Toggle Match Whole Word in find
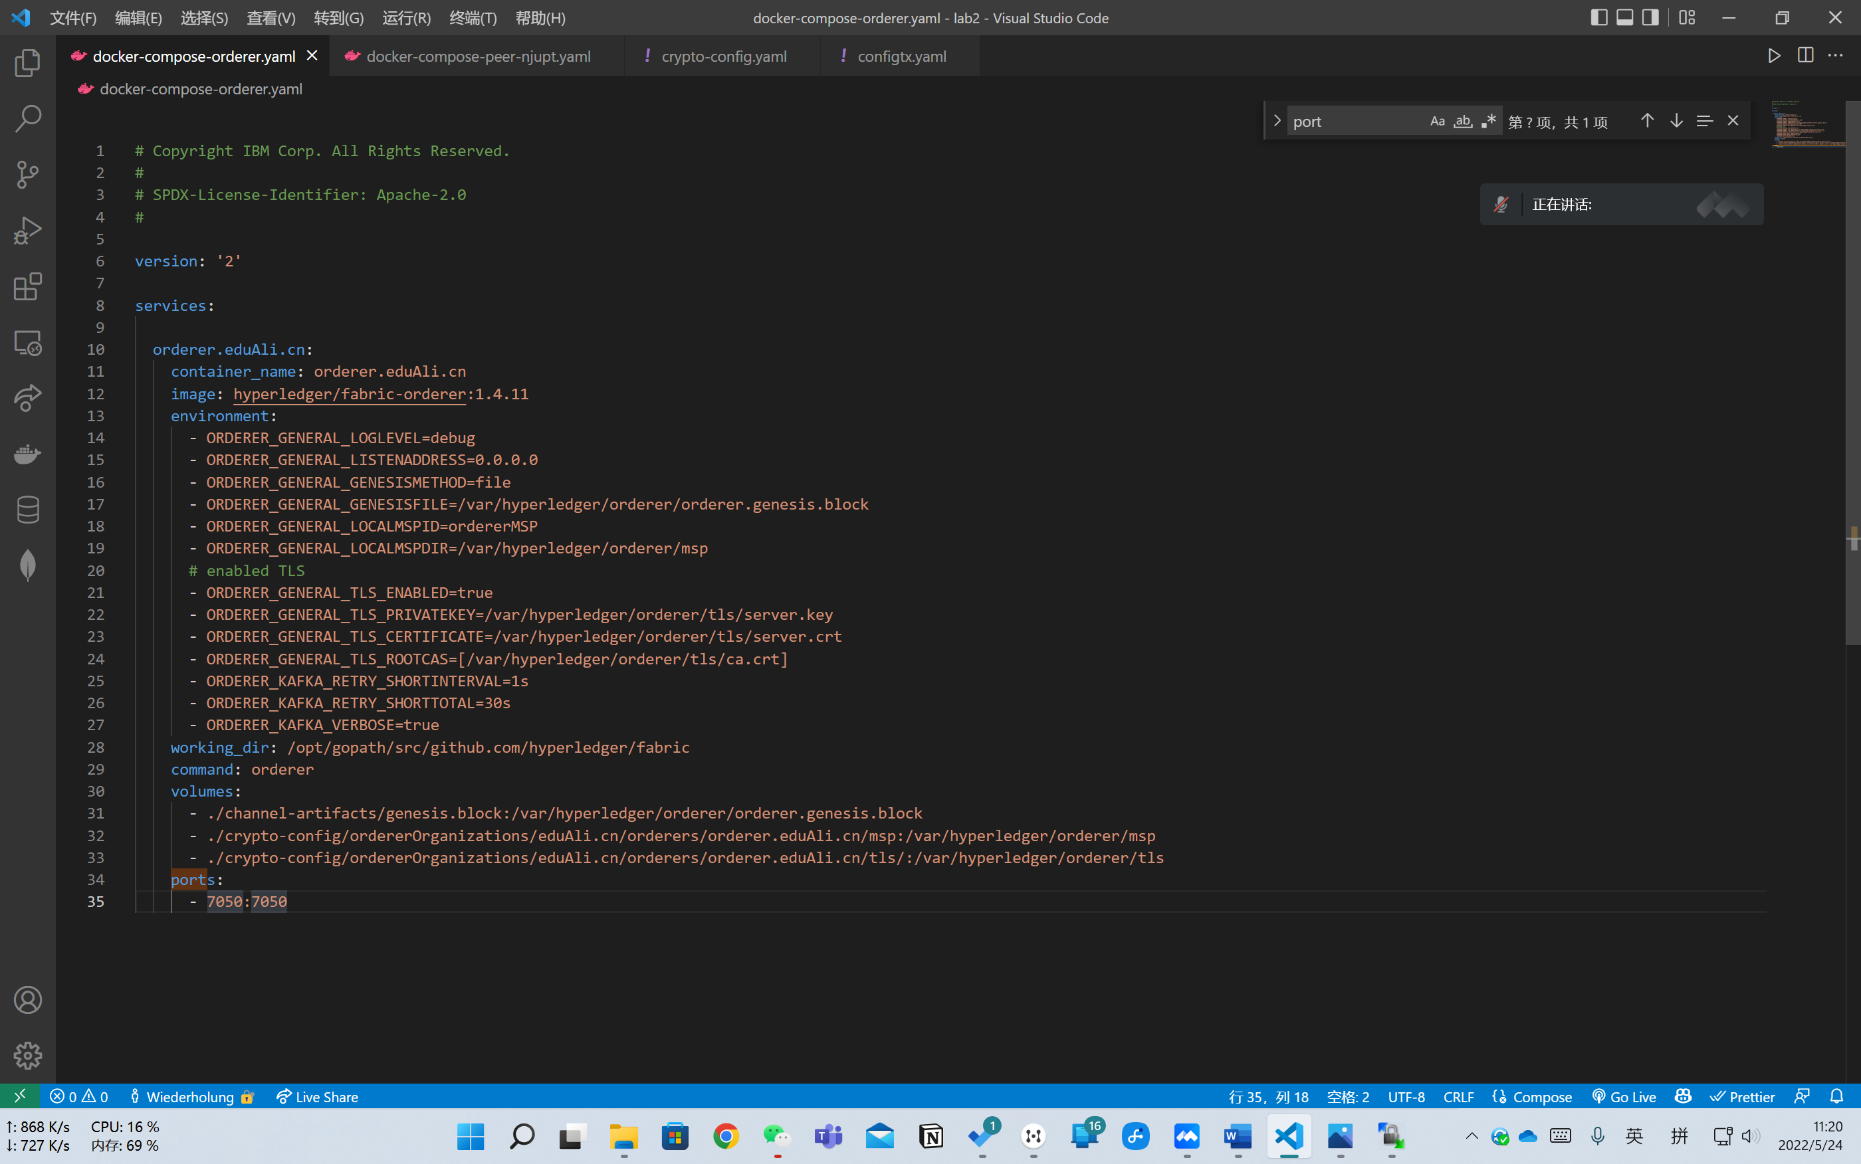This screenshot has width=1861, height=1164. point(1463,121)
